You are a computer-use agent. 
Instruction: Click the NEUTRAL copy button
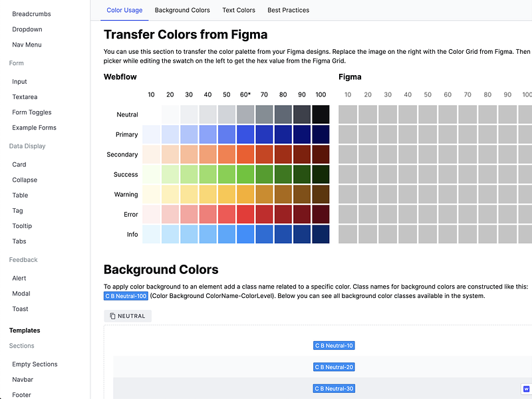pyautogui.click(x=128, y=316)
